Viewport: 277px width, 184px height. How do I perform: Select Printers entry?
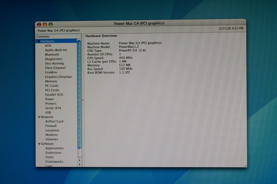point(51,104)
